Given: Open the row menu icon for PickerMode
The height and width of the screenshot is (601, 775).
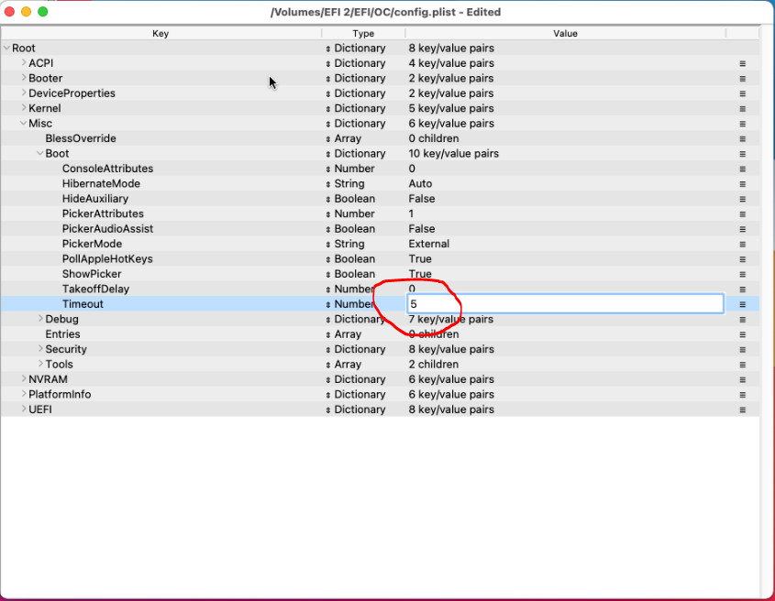Looking at the screenshot, I should pos(742,245).
